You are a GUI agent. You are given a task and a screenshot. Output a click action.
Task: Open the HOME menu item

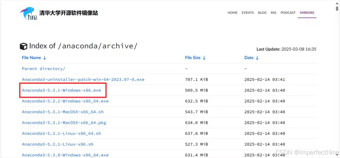232,13
